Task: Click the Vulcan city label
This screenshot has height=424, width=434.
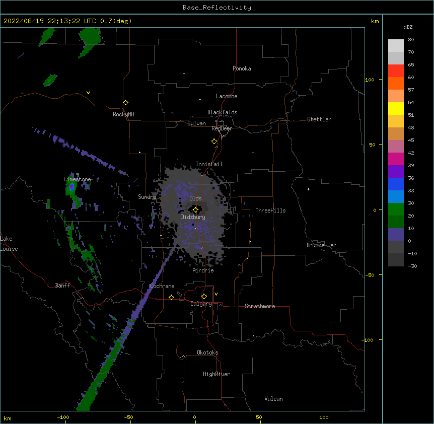Action: click(x=273, y=399)
